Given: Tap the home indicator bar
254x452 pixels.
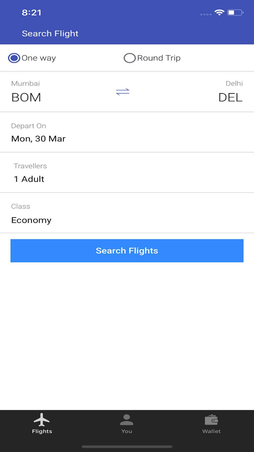Looking at the screenshot, I should coord(127,447).
